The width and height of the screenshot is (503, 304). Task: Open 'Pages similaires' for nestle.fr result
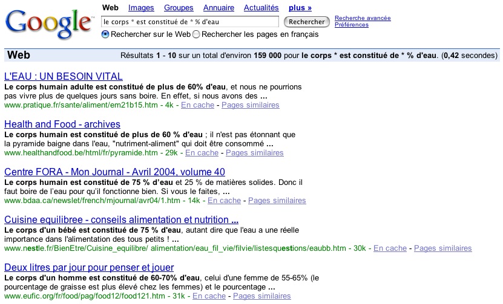pyautogui.click(x=442, y=248)
